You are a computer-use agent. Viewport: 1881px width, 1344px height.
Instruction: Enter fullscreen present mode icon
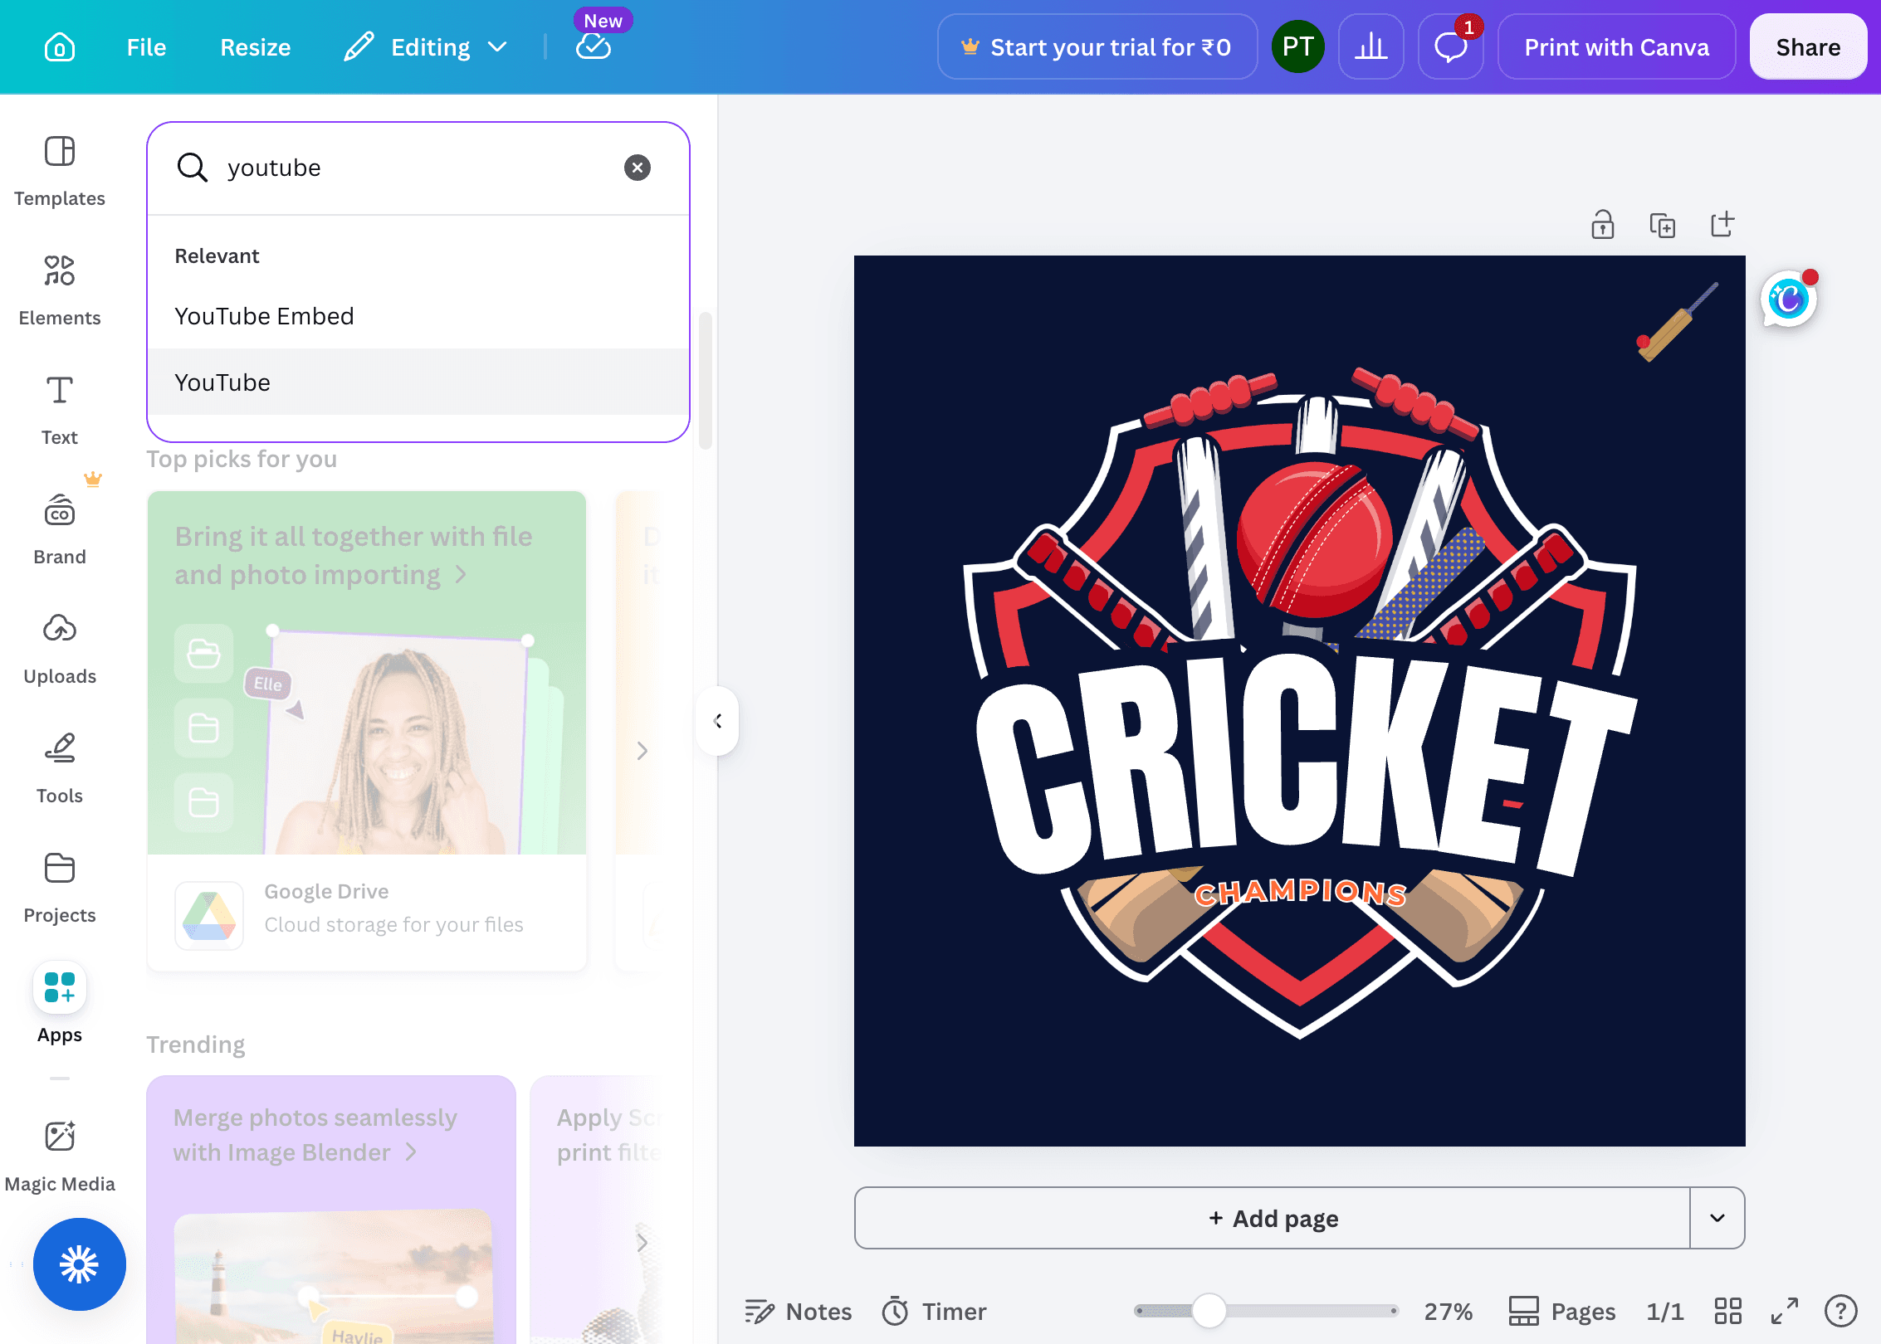coord(1785,1311)
